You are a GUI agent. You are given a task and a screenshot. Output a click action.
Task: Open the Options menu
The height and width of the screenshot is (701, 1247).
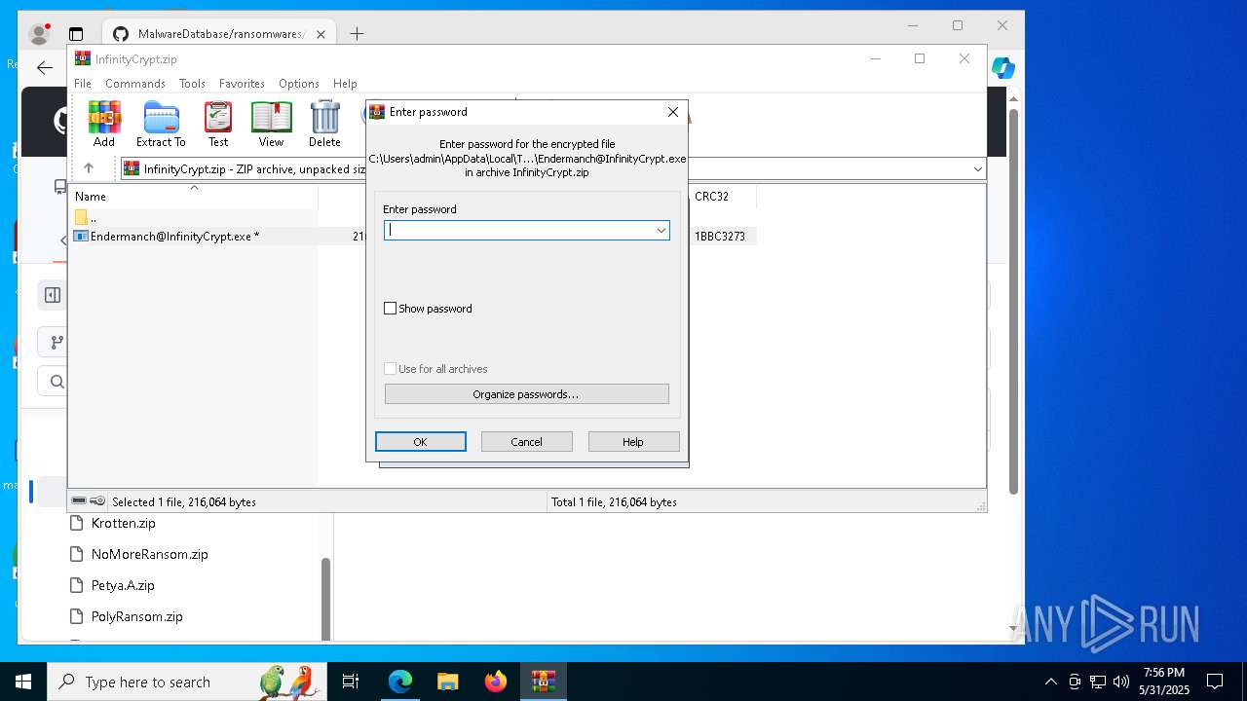coord(298,84)
